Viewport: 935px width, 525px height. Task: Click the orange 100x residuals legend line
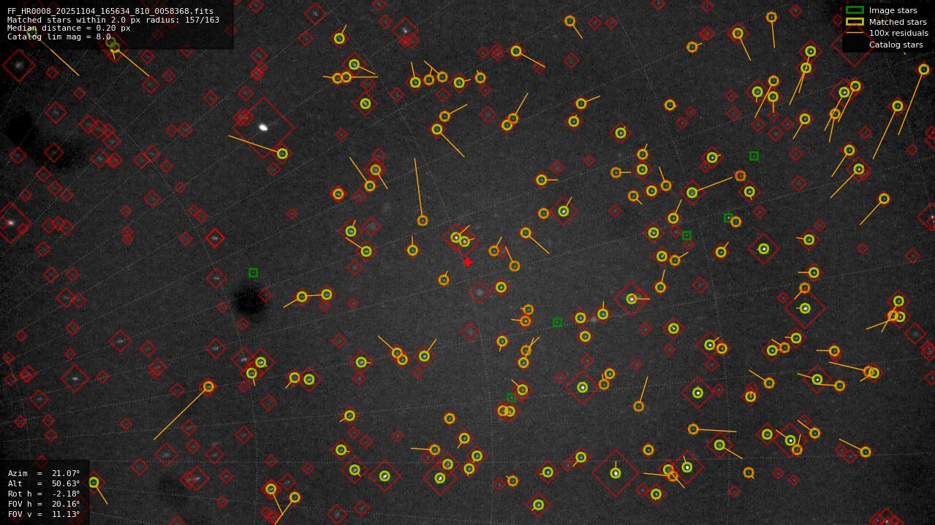[x=855, y=33]
